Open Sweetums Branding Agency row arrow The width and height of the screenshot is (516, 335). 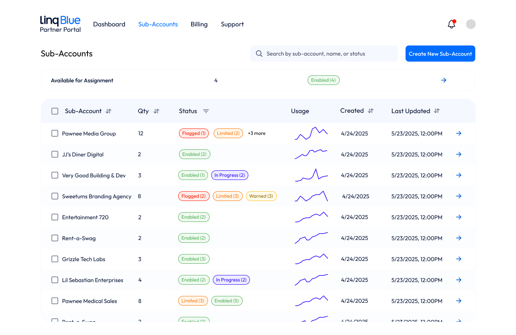459,196
